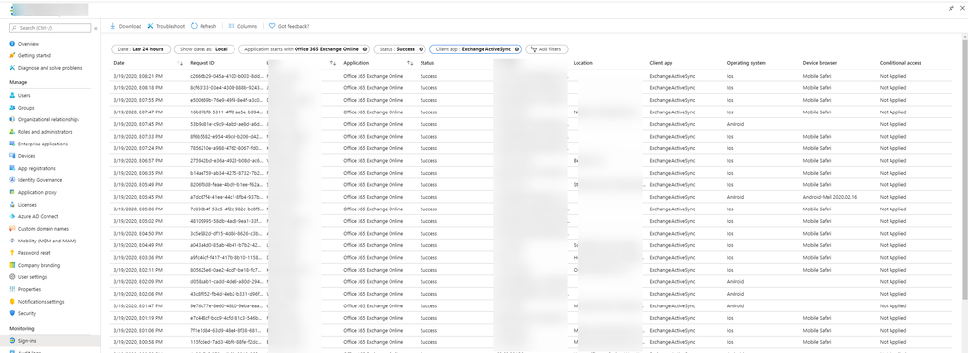Refresh the sign-ins list

203,26
